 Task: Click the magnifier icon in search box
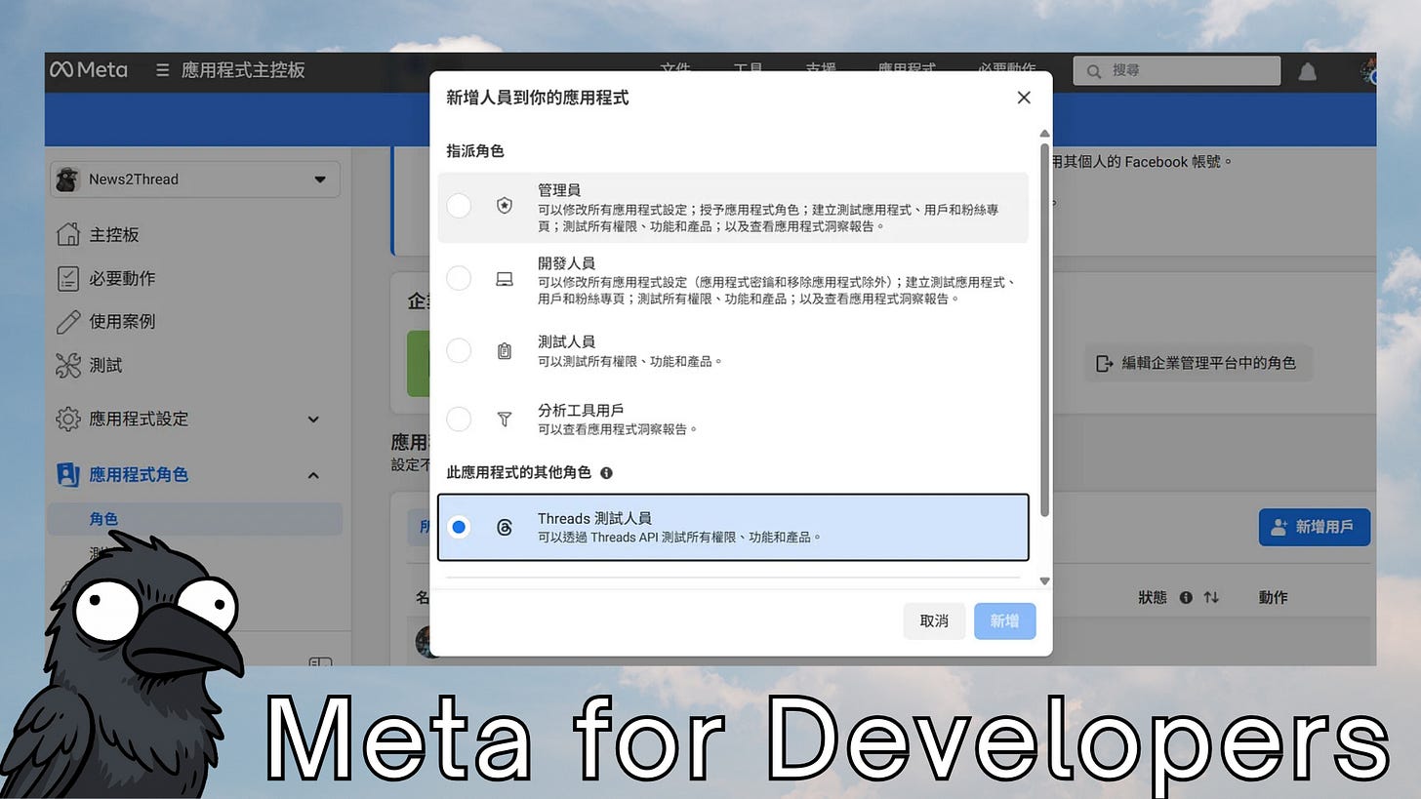point(1094,71)
